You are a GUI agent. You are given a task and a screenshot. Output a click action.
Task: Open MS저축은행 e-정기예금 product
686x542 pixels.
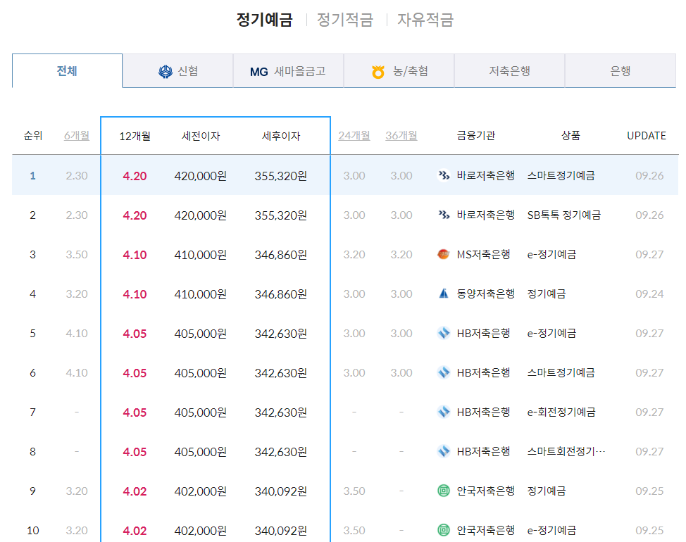coord(551,254)
